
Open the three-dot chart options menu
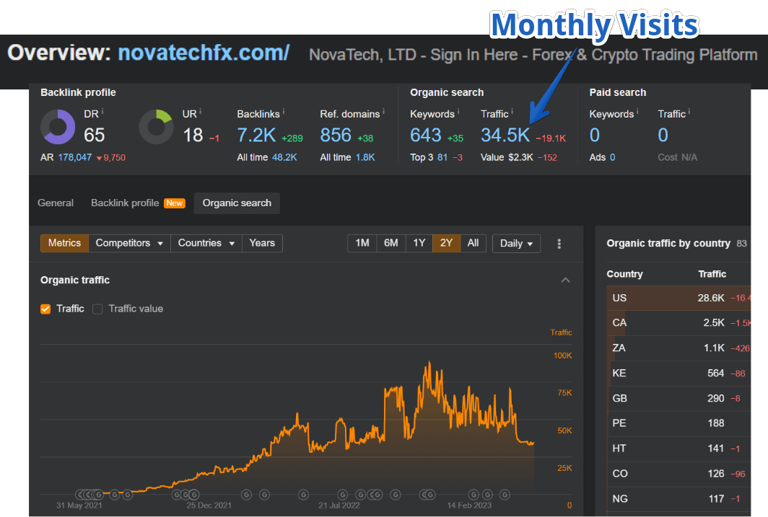[559, 244]
